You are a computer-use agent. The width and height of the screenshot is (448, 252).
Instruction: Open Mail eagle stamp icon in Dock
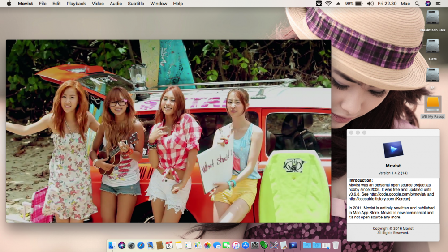150,245
